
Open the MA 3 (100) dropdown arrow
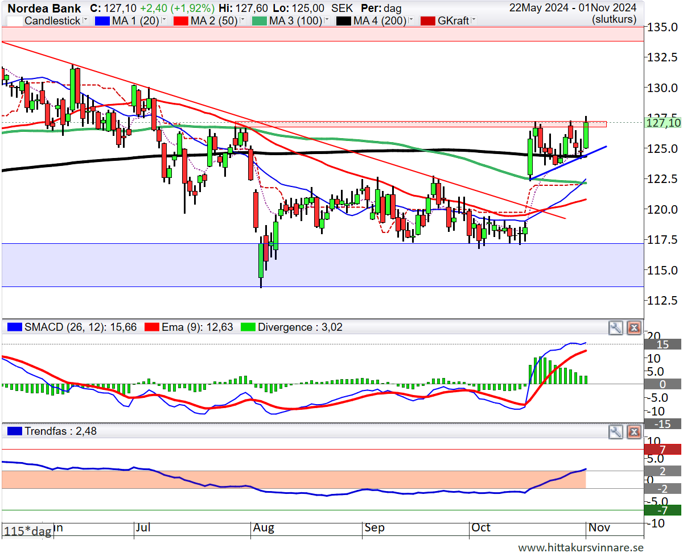[x=326, y=20]
